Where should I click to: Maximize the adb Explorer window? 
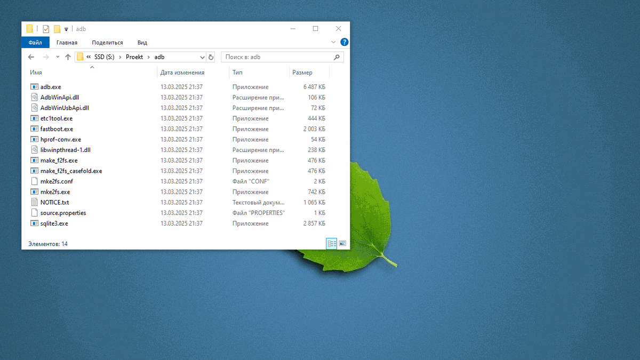tap(316, 29)
